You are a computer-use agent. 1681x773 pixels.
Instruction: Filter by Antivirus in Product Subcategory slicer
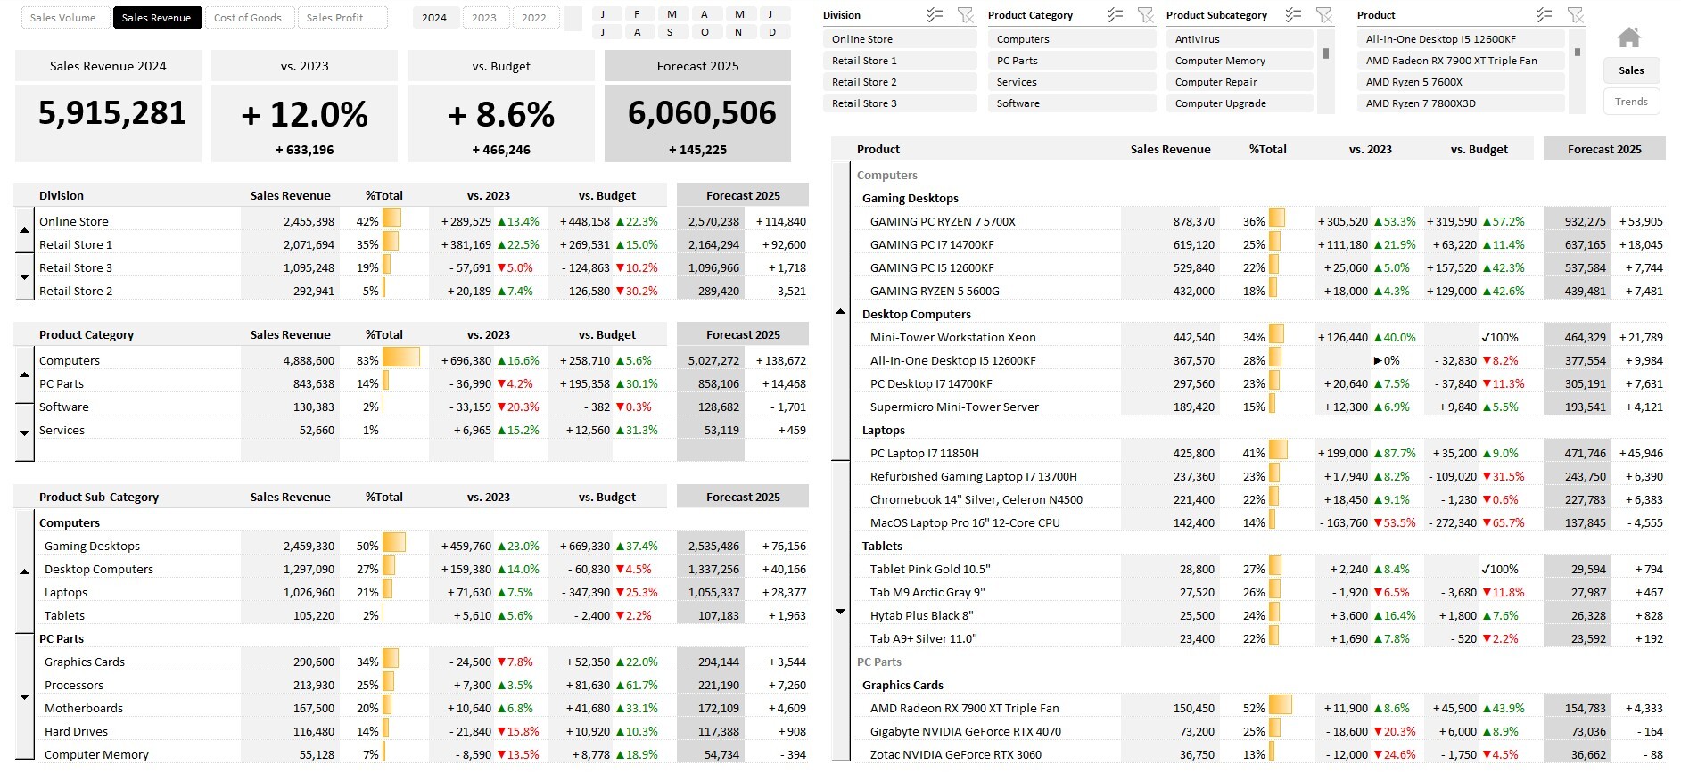pos(1240,39)
